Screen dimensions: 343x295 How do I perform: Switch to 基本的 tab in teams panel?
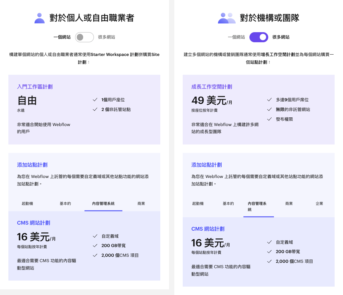click(228, 203)
